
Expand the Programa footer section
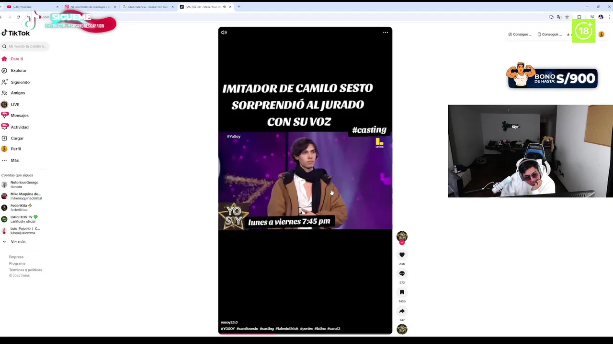click(17, 263)
